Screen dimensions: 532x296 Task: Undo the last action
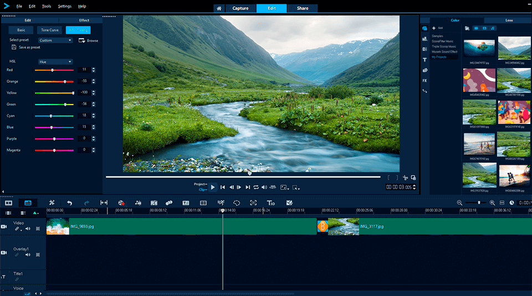click(x=70, y=203)
